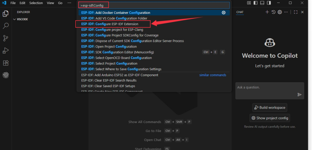Toggle secondary side bar visibility
The width and height of the screenshot is (312, 150).
click(x=269, y=3)
